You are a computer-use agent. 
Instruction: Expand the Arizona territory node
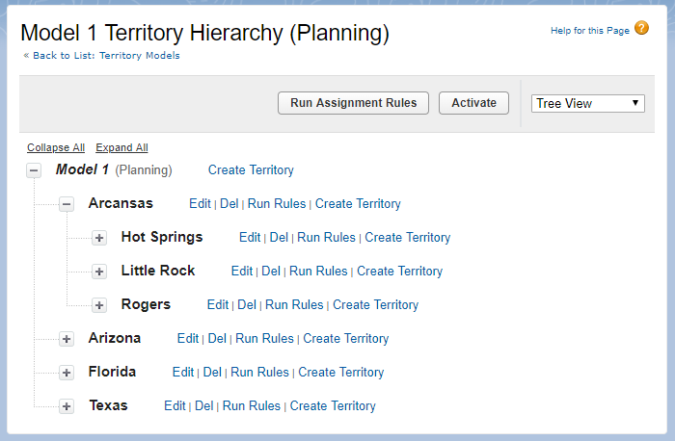pyautogui.click(x=67, y=339)
